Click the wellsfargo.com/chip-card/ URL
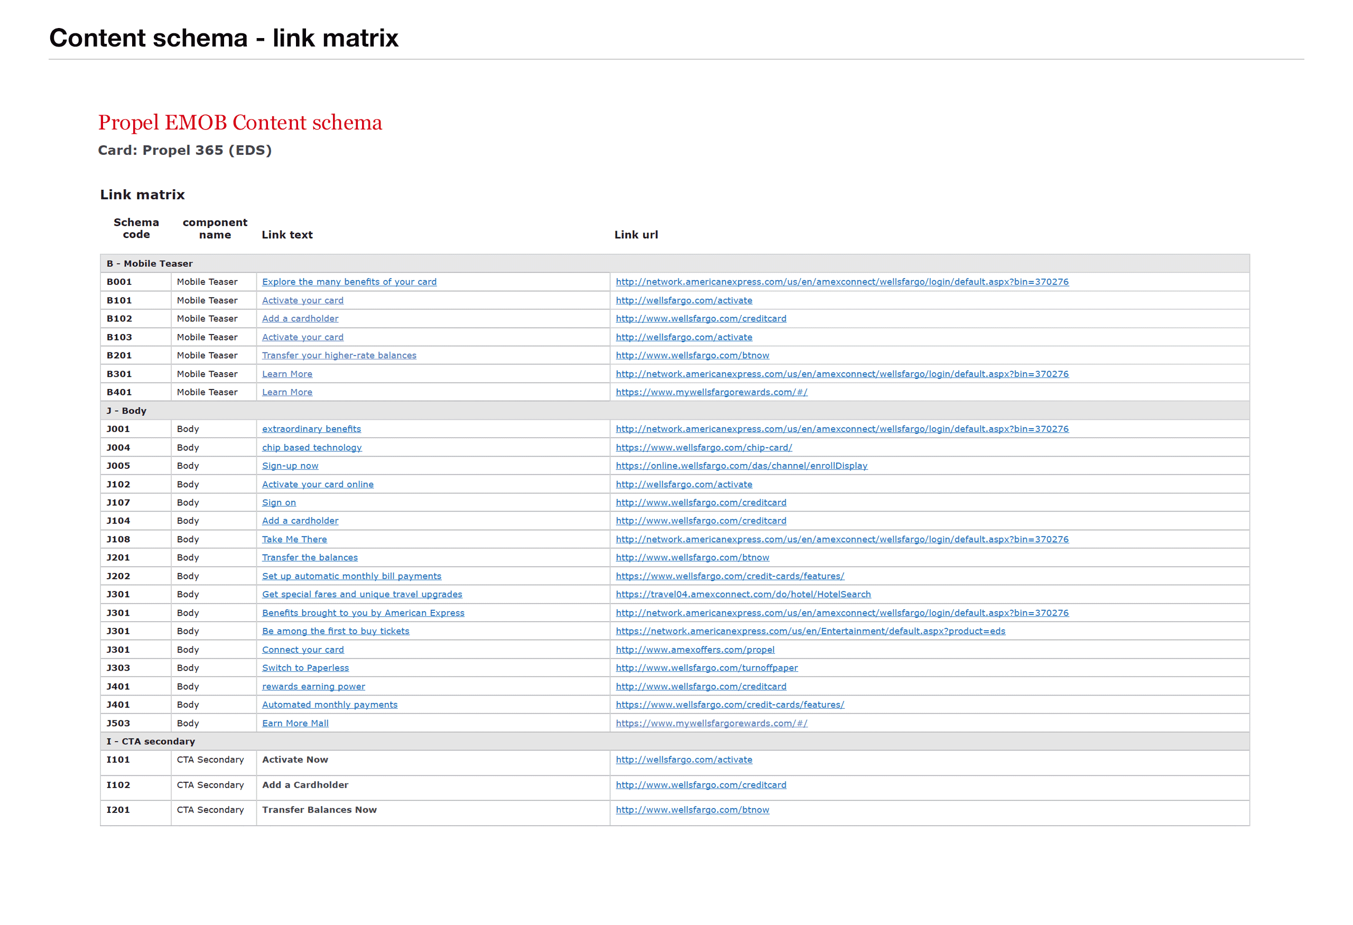 [x=703, y=448]
